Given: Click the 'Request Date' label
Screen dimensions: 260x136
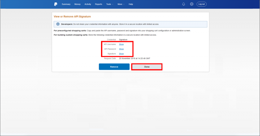Looking at the screenshot, I should pyautogui.click(x=110, y=59).
